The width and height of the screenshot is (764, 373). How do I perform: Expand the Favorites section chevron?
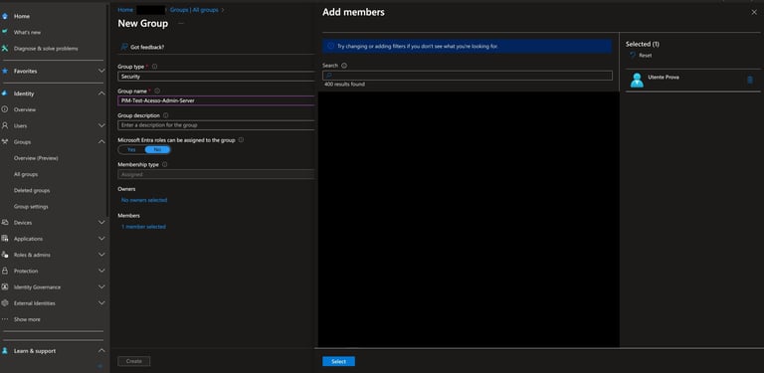[x=101, y=71]
